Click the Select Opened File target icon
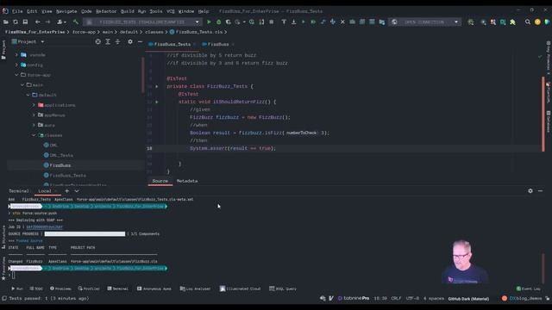Screen dimensions: 552x310 97,41
